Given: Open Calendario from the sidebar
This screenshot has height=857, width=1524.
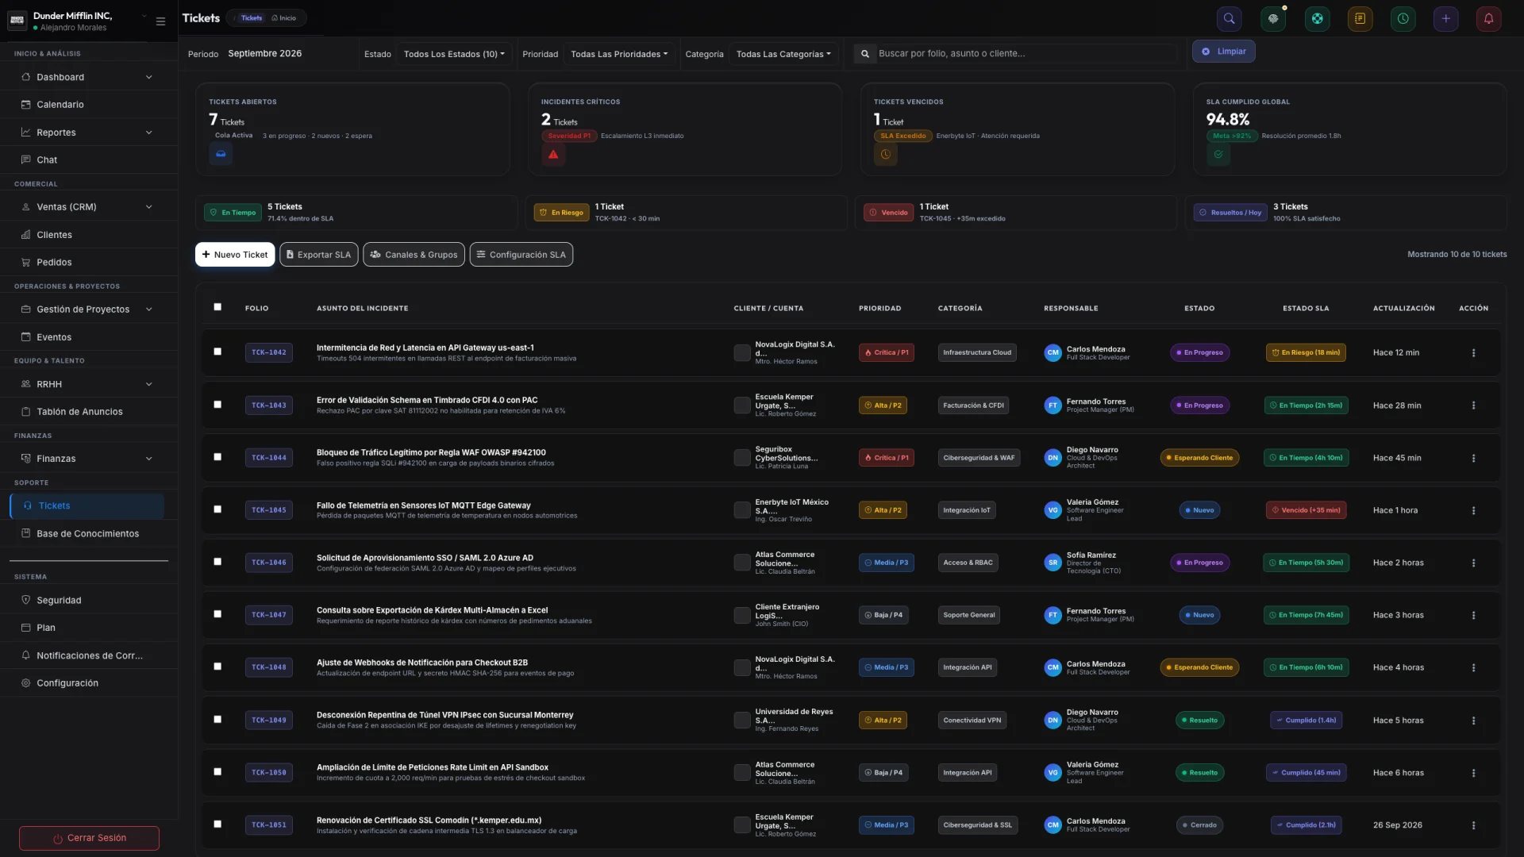Looking at the screenshot, I should coord(88,105).
